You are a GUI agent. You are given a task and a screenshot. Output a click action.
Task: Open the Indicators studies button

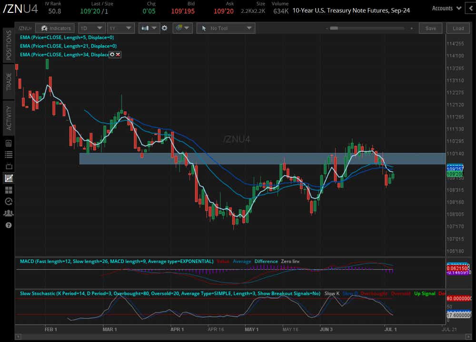(x=55, y=28)
